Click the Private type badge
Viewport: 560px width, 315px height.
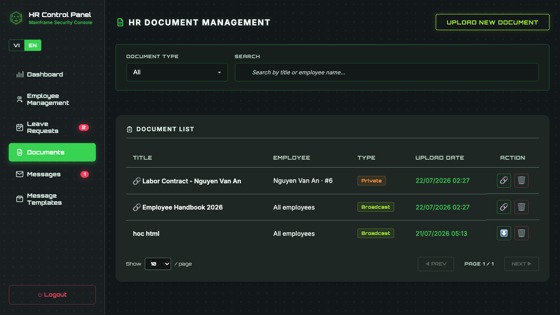(x=371, y=181)
